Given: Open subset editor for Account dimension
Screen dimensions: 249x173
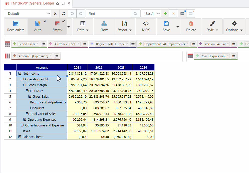Looking at the screenshot, I should [x=56, y=56].
